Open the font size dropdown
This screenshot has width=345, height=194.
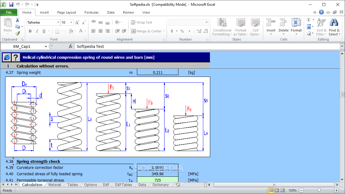click(x=71, y=22)
